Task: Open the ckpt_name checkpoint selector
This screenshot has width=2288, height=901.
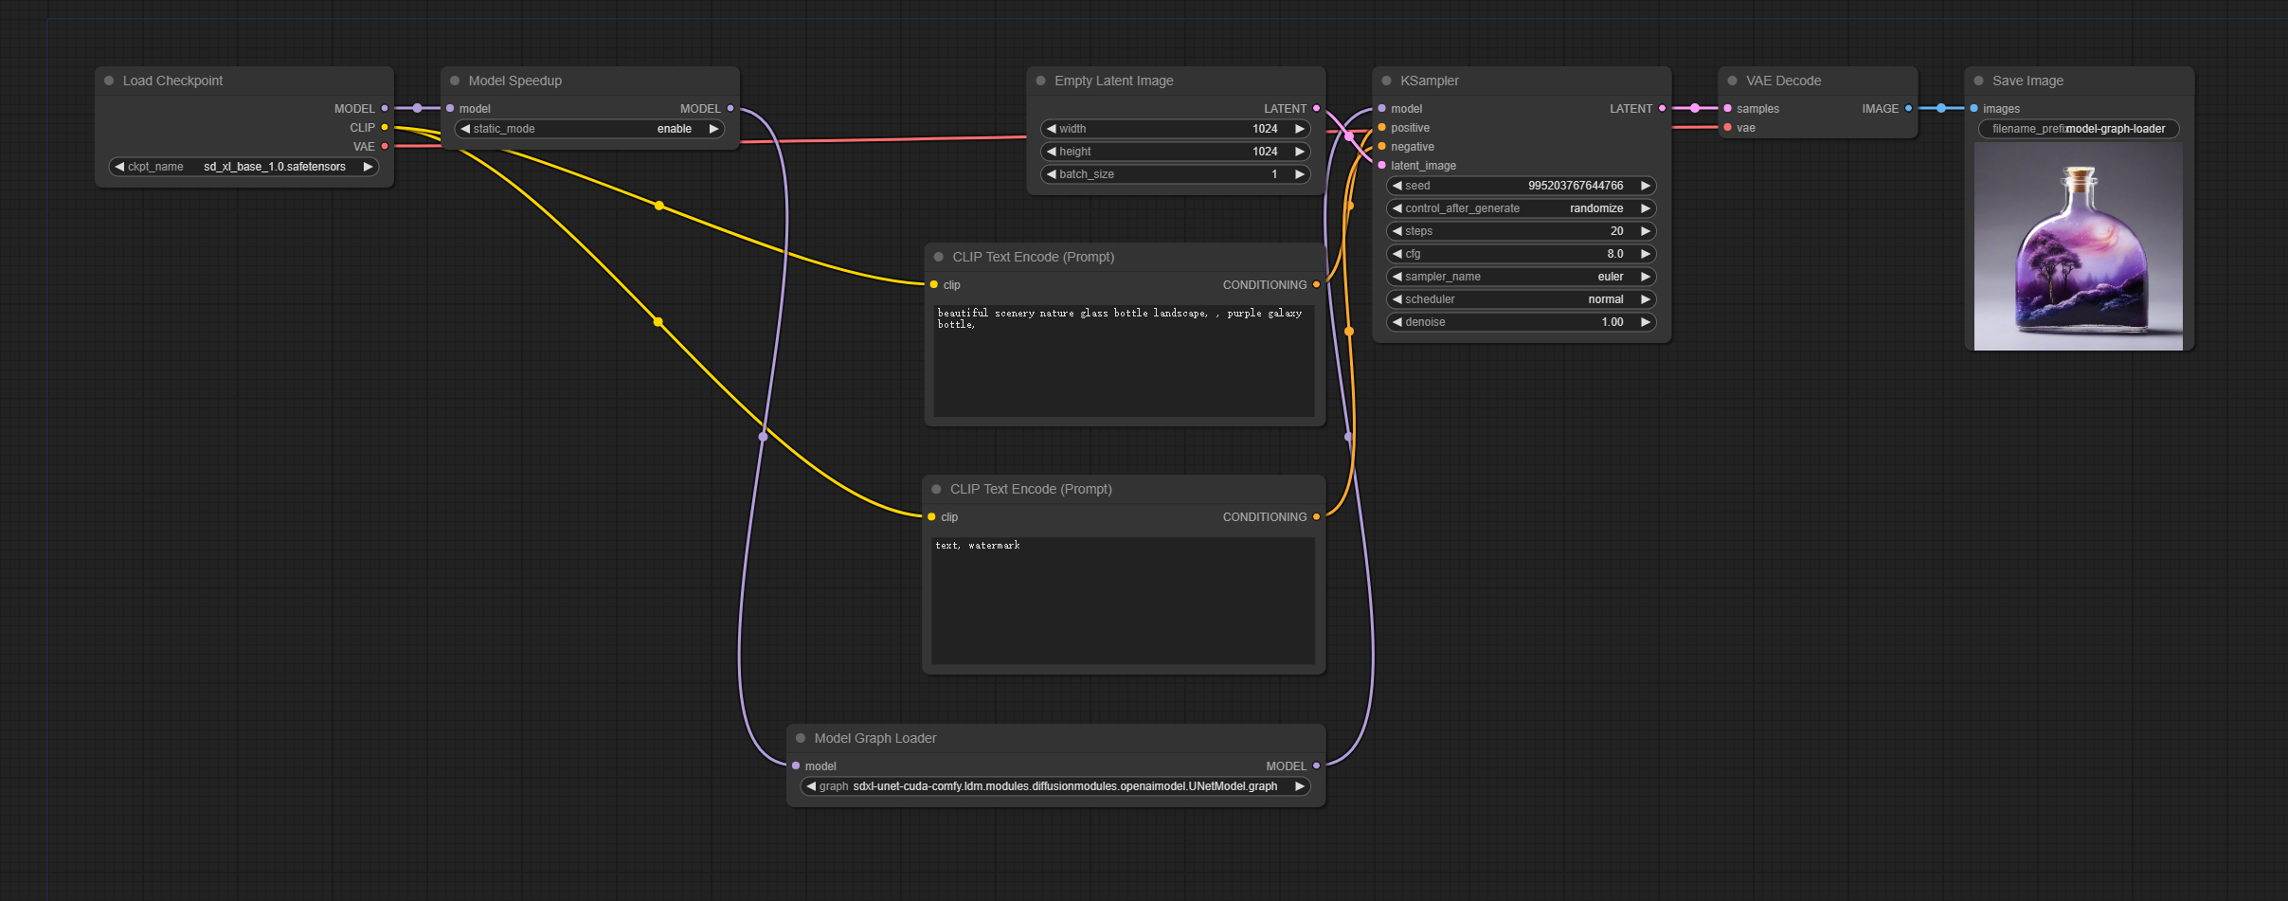Action: click(x=243, y=167)
